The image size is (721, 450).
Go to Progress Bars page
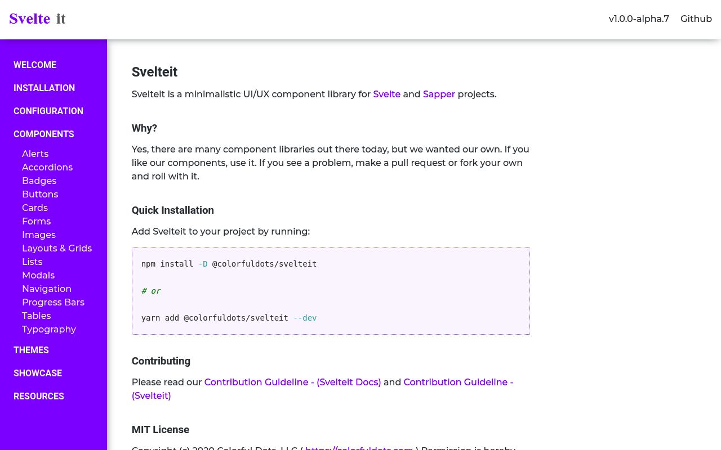53,302
